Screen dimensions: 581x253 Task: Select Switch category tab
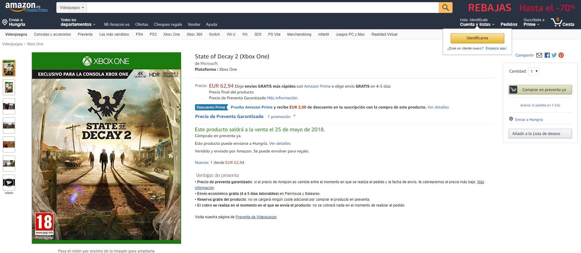coord(214,34)
